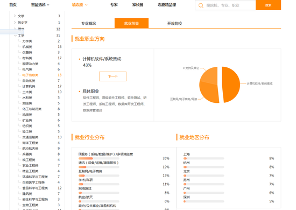This screenshot has height=210, width=296.
Task: Open the 智能选科 dropdown menu
Action: (40, 5)
